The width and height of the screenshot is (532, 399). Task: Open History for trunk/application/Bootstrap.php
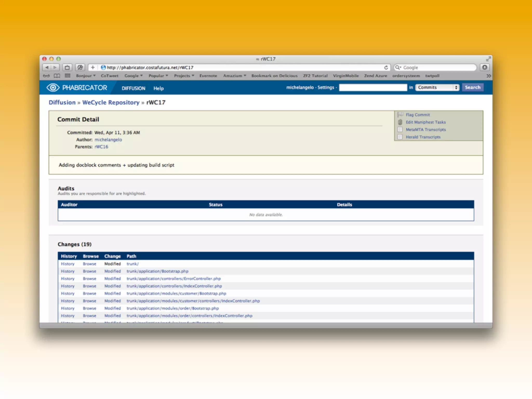tap(68, 271)
